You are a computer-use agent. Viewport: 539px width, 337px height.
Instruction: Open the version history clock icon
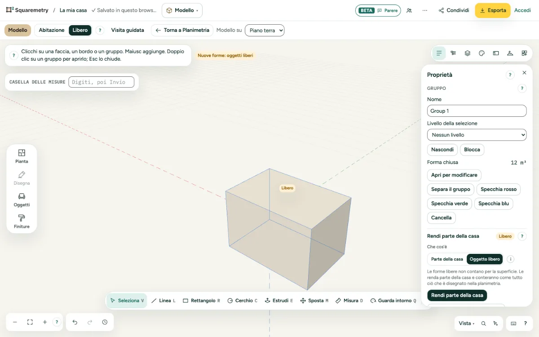coord(105,322)
